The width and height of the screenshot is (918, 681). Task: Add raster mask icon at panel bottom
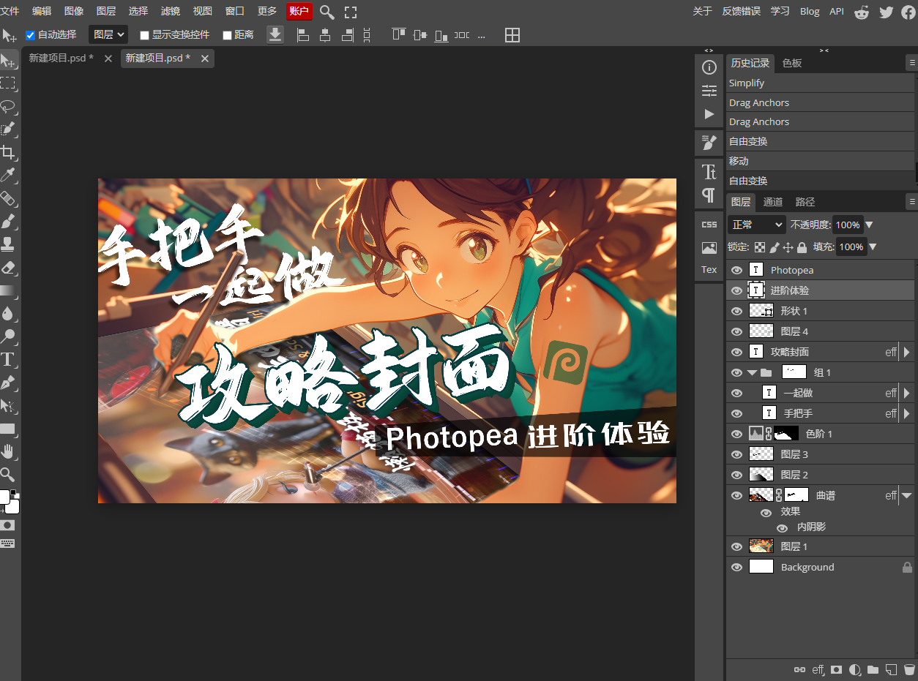click(836, 669)
